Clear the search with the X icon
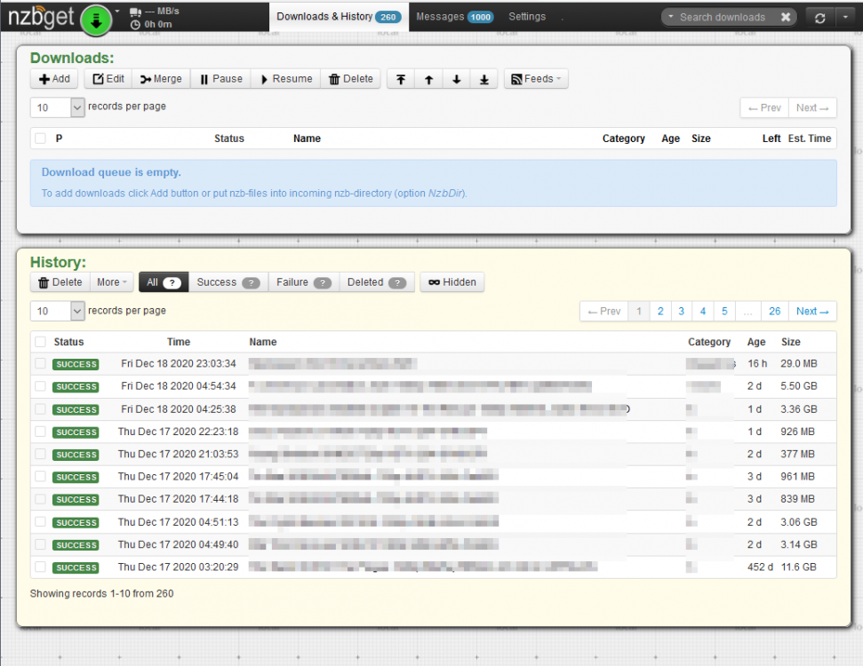863x666 pixels. click(x=786, y=17)
